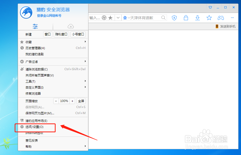This screenshot has width=241, height=155.
Task: Open 猎豹应用市场(E) app market
Action: pyautogui.click(x=53, y=121)
